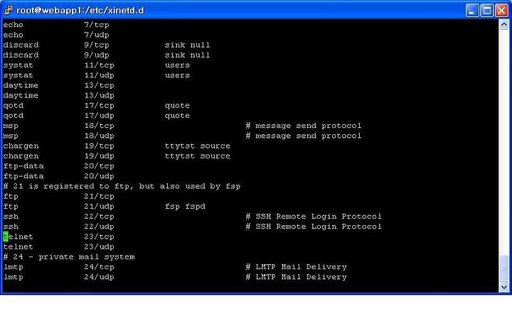Click 'ftp-data' on the 20/udp line
This screenshot has height=331, width=512.
(x=23, y=176)
